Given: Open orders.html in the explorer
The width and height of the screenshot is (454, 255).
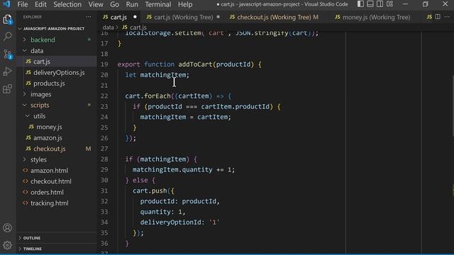Looking at the screenshot, I should (57, 192).
